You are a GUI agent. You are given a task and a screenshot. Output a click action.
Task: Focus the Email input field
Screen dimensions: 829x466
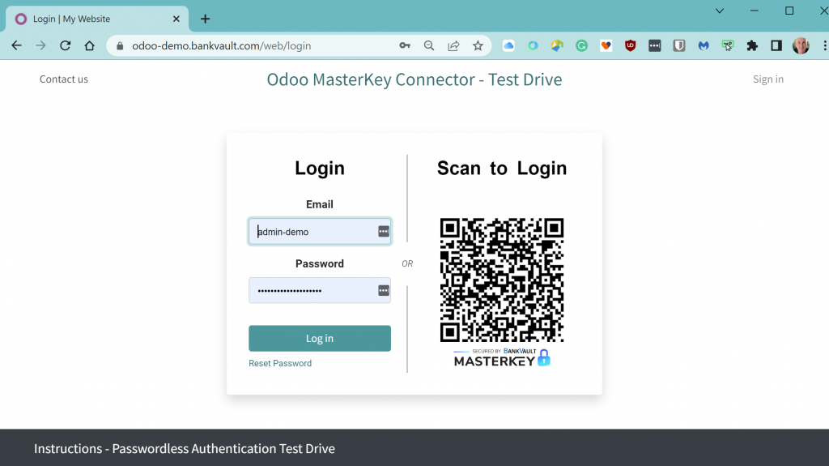pos(312,232)
